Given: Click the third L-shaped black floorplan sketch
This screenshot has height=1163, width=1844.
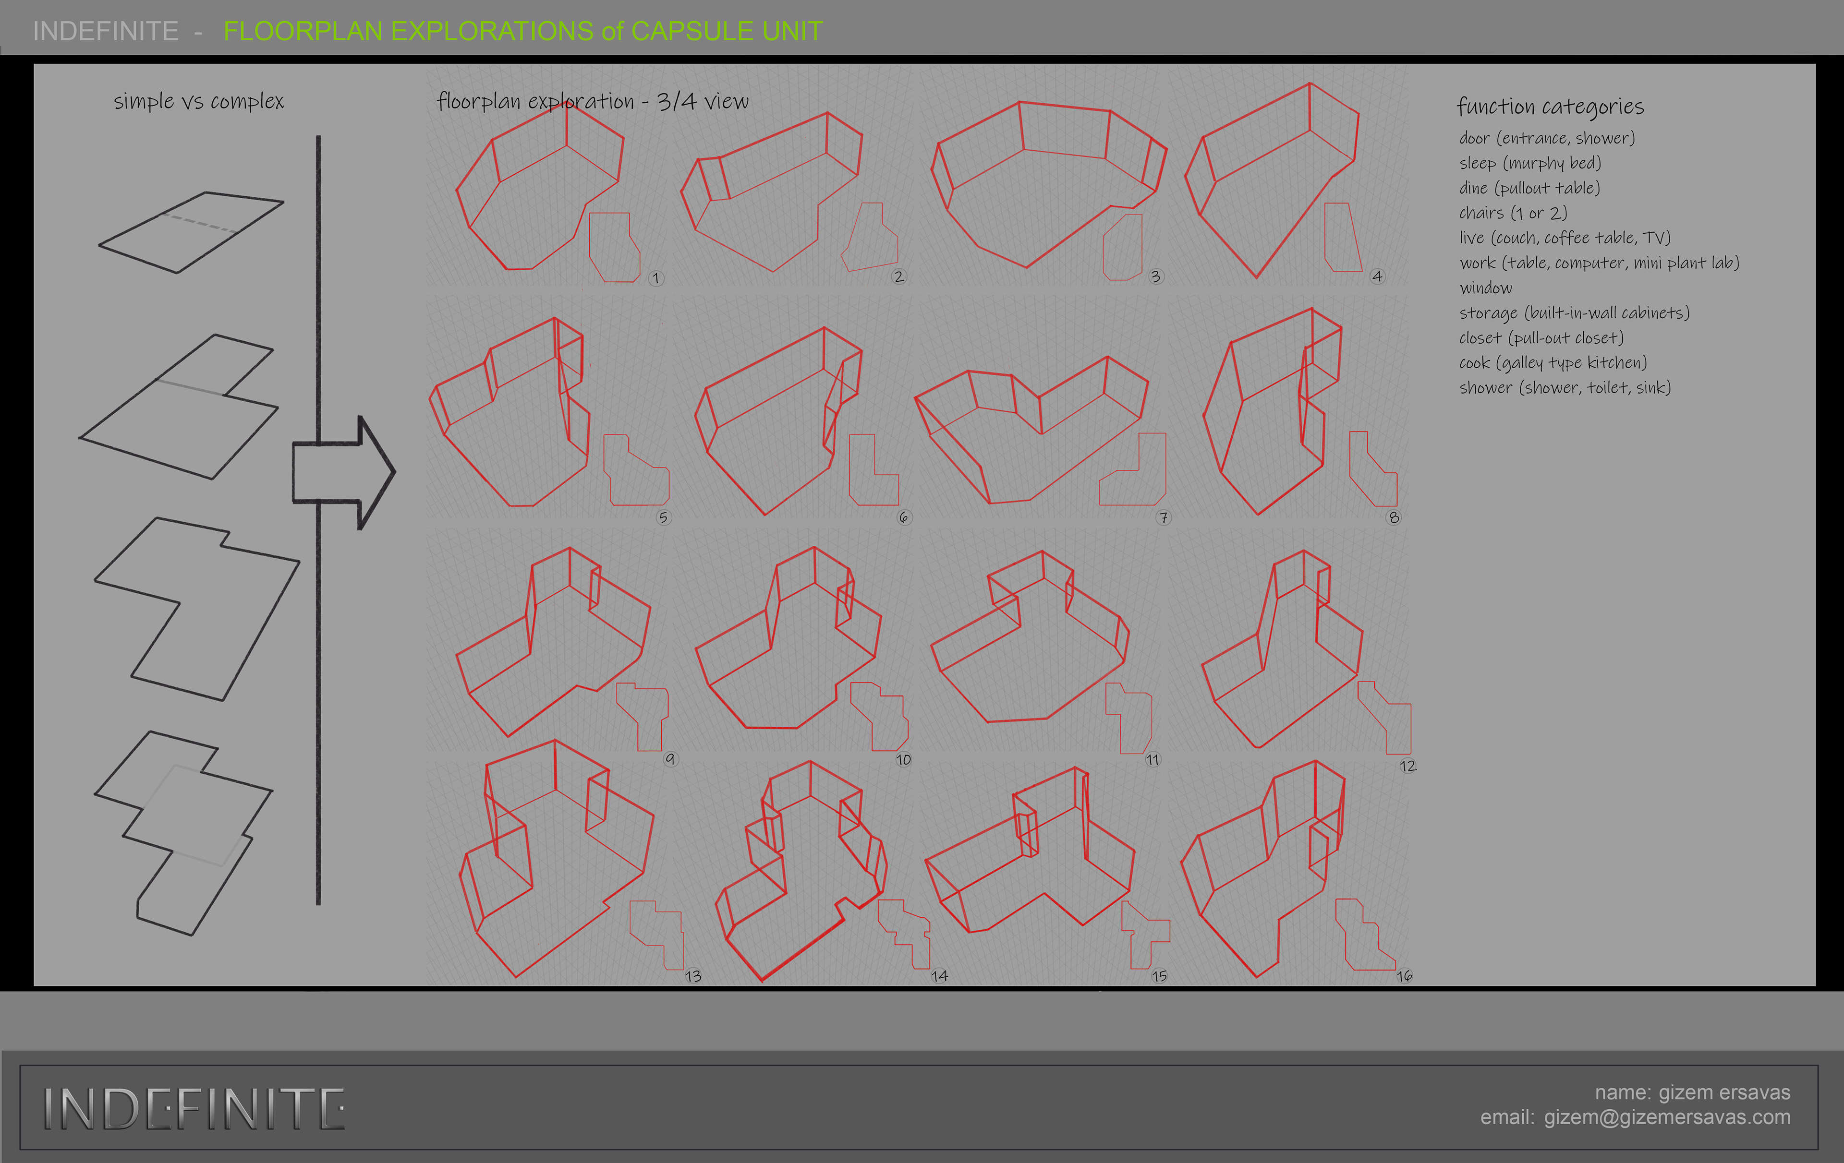Looking at the screenshot, I should tap(197, 610).
